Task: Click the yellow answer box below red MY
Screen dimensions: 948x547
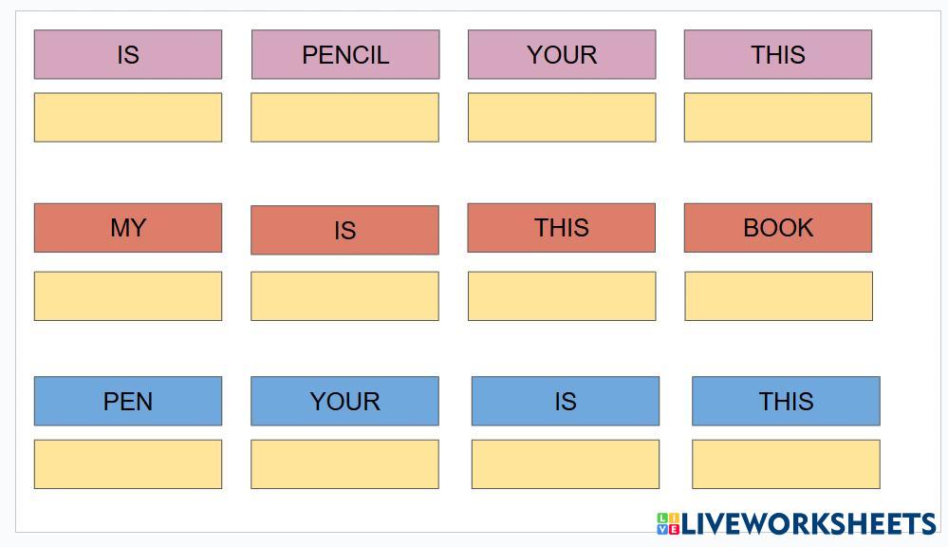Action: pyautogui.click(x=128, y=295)
